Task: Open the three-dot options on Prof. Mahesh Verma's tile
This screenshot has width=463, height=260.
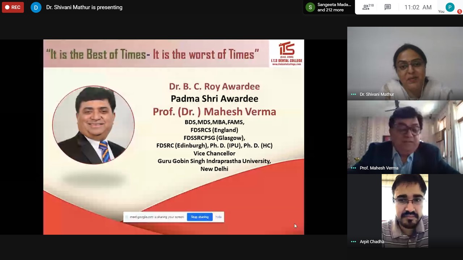Action: [353, 168]
